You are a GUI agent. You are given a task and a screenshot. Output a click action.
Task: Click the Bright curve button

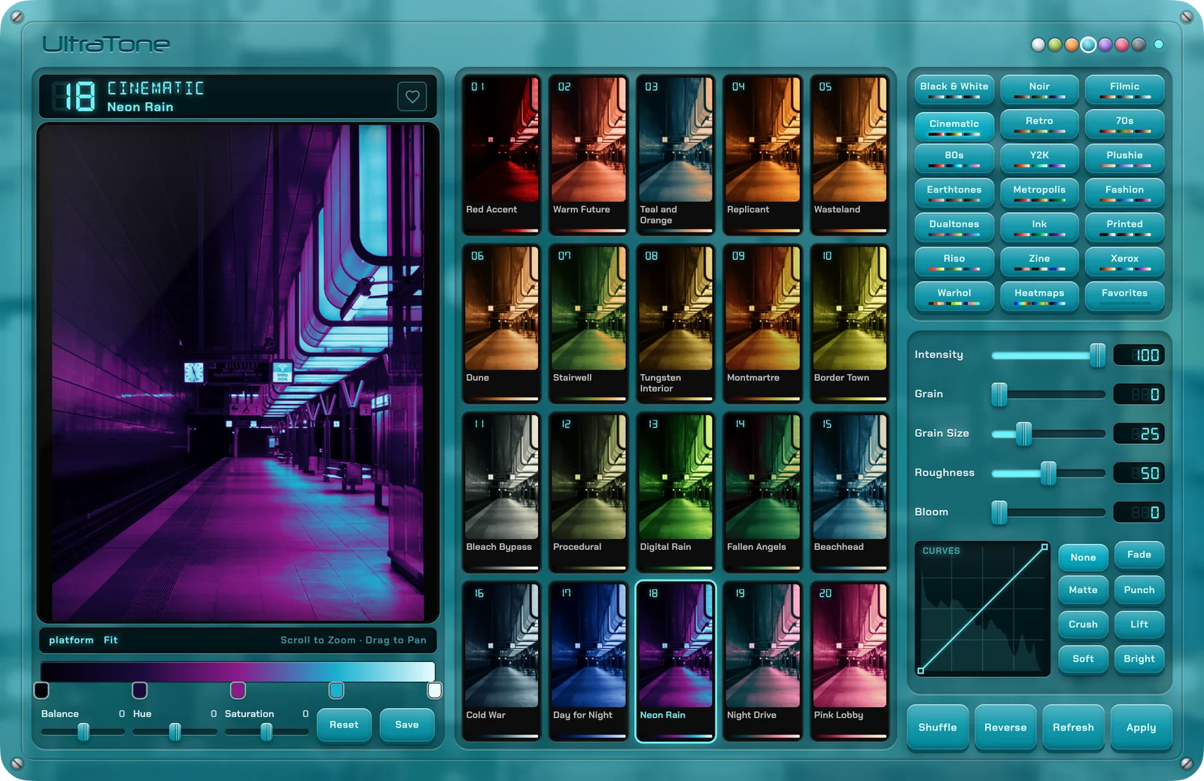click(x=1139, y=659)
